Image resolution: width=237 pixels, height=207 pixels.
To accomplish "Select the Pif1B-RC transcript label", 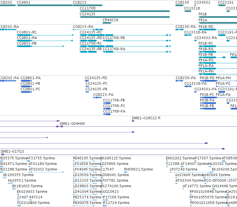I will pyautogui.click(x=206, y=43).
